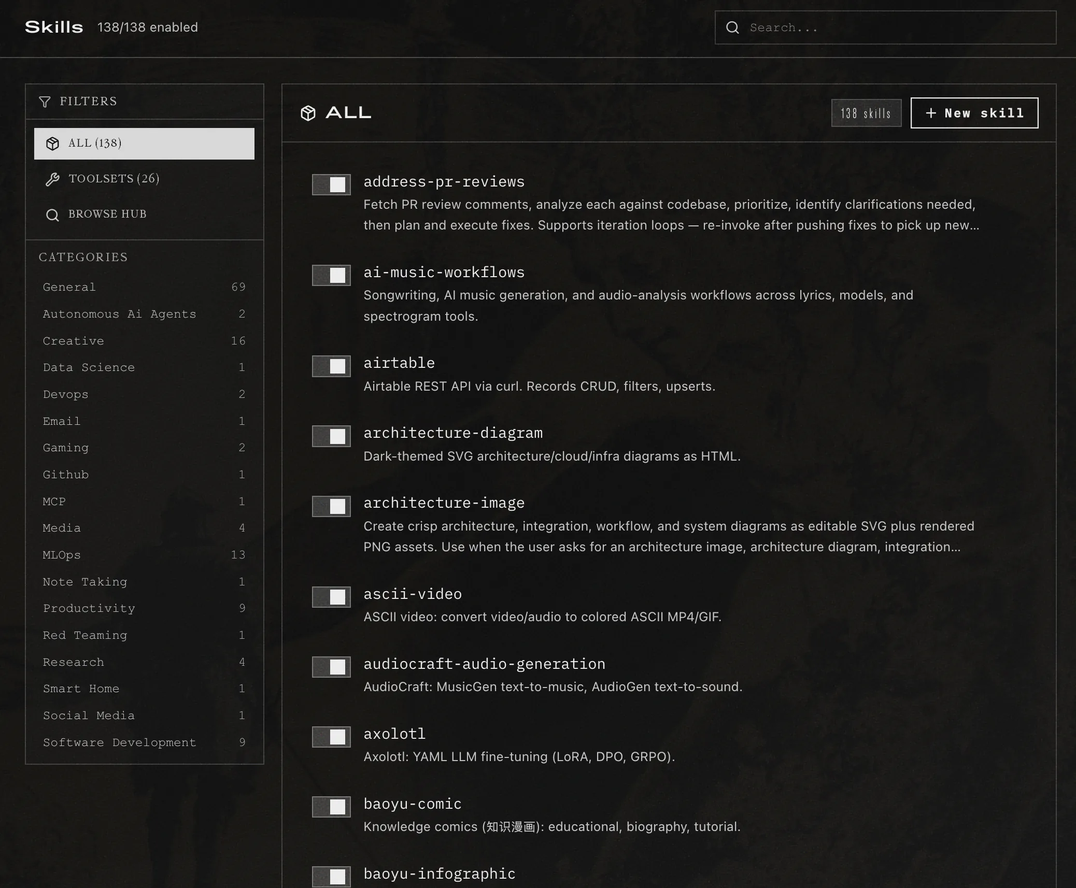
Task: Click the 'Airtable REST API via curl' description
Action: click(x=539, y=386)
